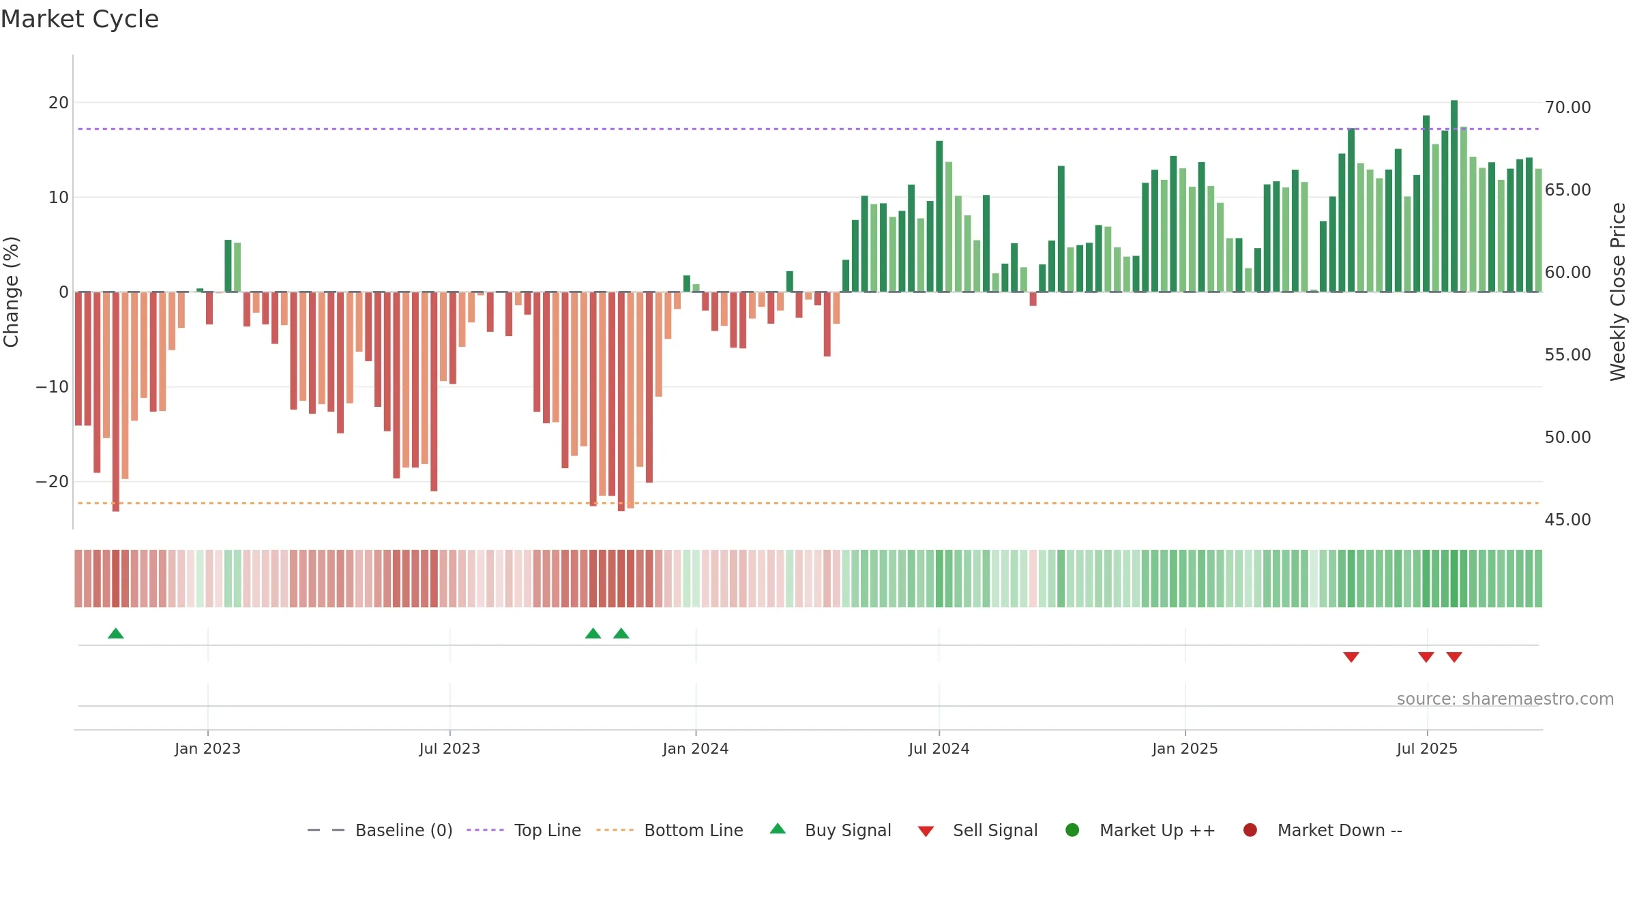Click the Change (%) axis title
The image size is (1637, 920).
pyautogui.click(x=11, y=292)
